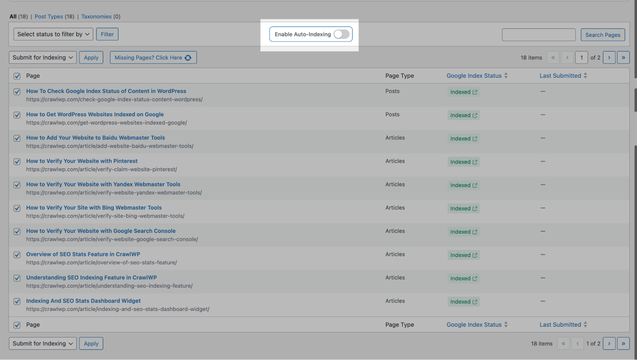This screenshot has height=360, width=637.
Task: Click last-page double chevron pagination icon
Action: [623, 57]
